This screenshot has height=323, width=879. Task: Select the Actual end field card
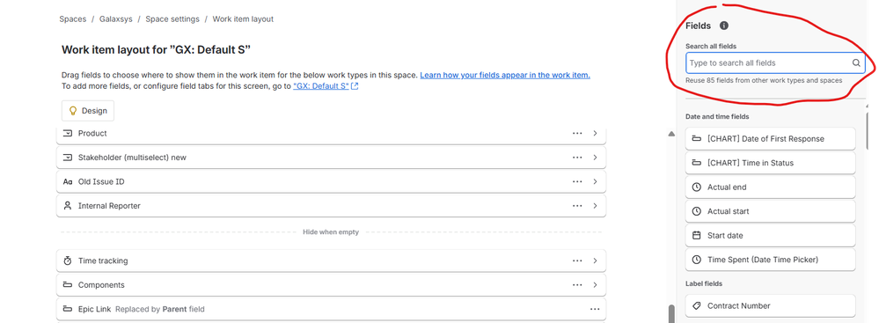pyautogui.click(x=770, y=187)
